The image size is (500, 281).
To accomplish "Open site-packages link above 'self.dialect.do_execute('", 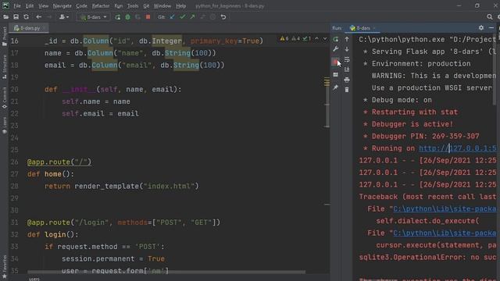I will [445, 208].
